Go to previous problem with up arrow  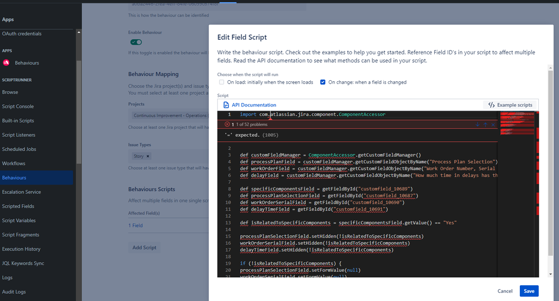coord(485,124)
